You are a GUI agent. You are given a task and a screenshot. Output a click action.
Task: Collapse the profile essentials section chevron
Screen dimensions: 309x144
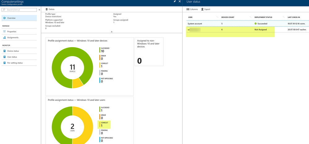[x=112, y=32]
